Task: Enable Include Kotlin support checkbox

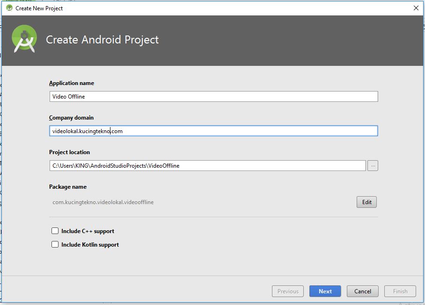Action: (x=55, y=244)
